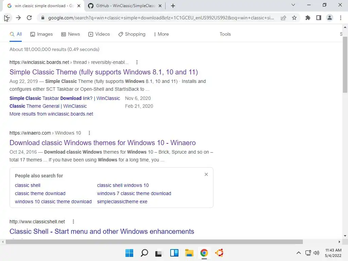The image size is (348, 261).
Task: Open a new tab with the plus button
Action: (x=173, y=6)
